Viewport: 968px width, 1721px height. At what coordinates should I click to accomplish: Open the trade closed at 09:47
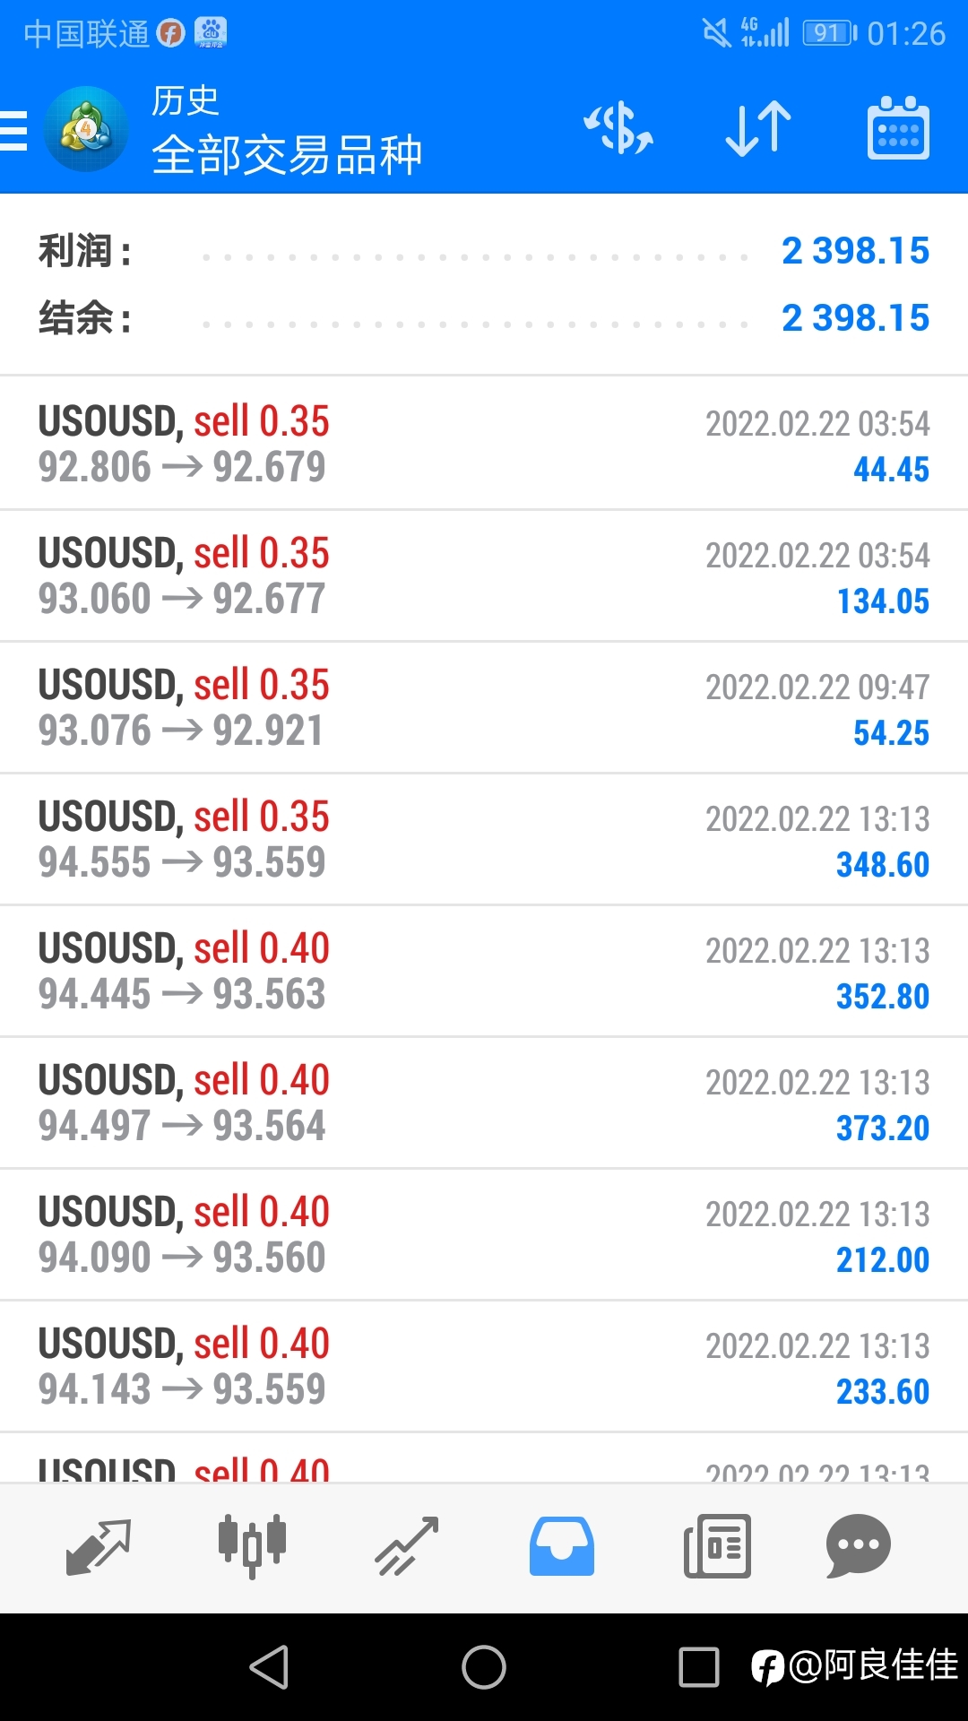(x=484, y=707)
